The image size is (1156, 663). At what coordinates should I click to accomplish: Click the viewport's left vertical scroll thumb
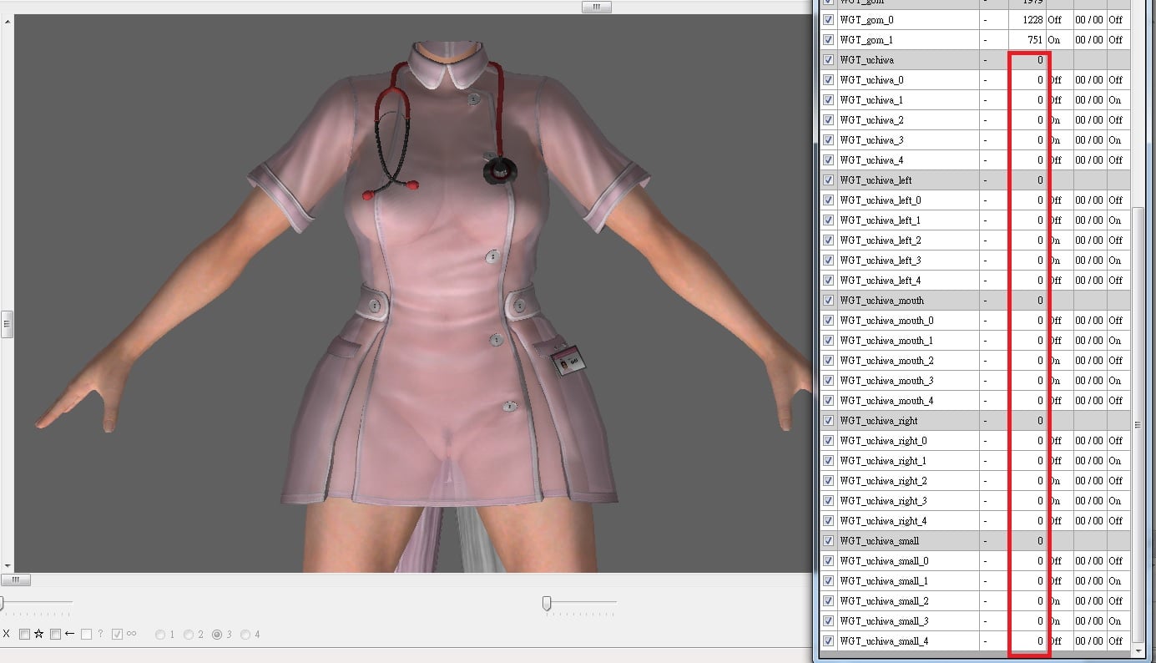[x=7, y=322]
